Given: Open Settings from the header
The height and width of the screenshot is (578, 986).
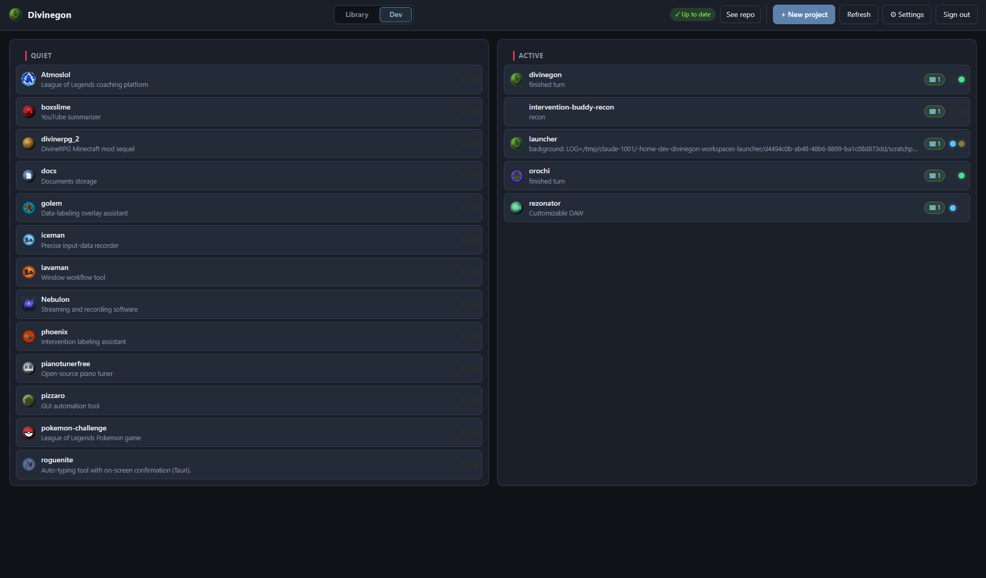Looking at the screenshot, I should tap(907, 14).
